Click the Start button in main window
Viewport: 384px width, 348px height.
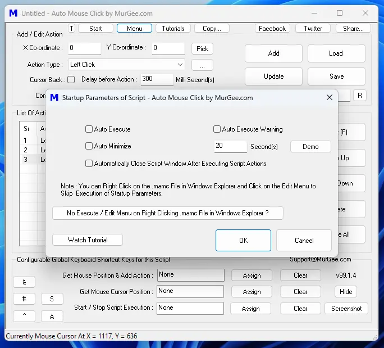tap(95, 29)
